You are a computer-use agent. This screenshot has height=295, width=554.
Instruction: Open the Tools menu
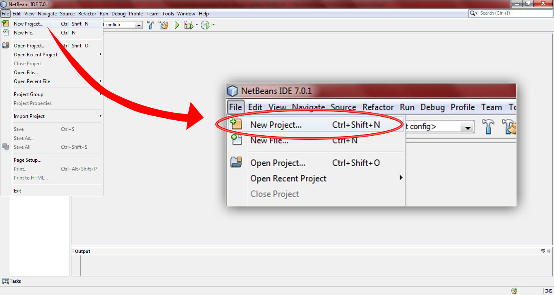click(x=168, y=13)
